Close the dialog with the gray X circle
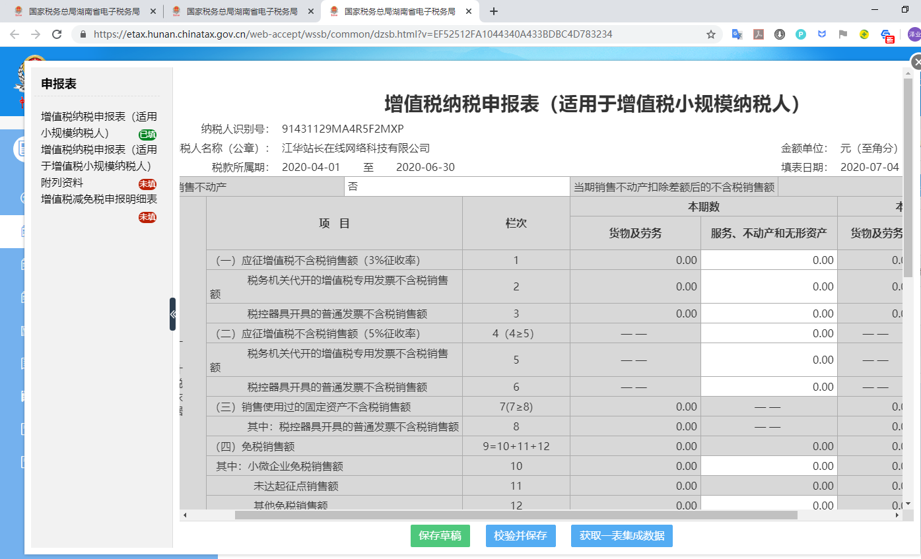 [916, 62]
